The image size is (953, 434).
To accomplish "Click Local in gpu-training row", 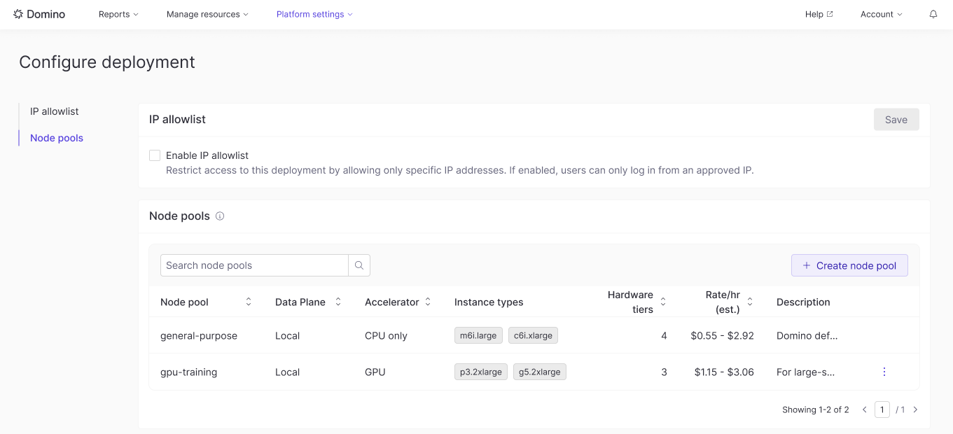I will (x=287, y=372).
